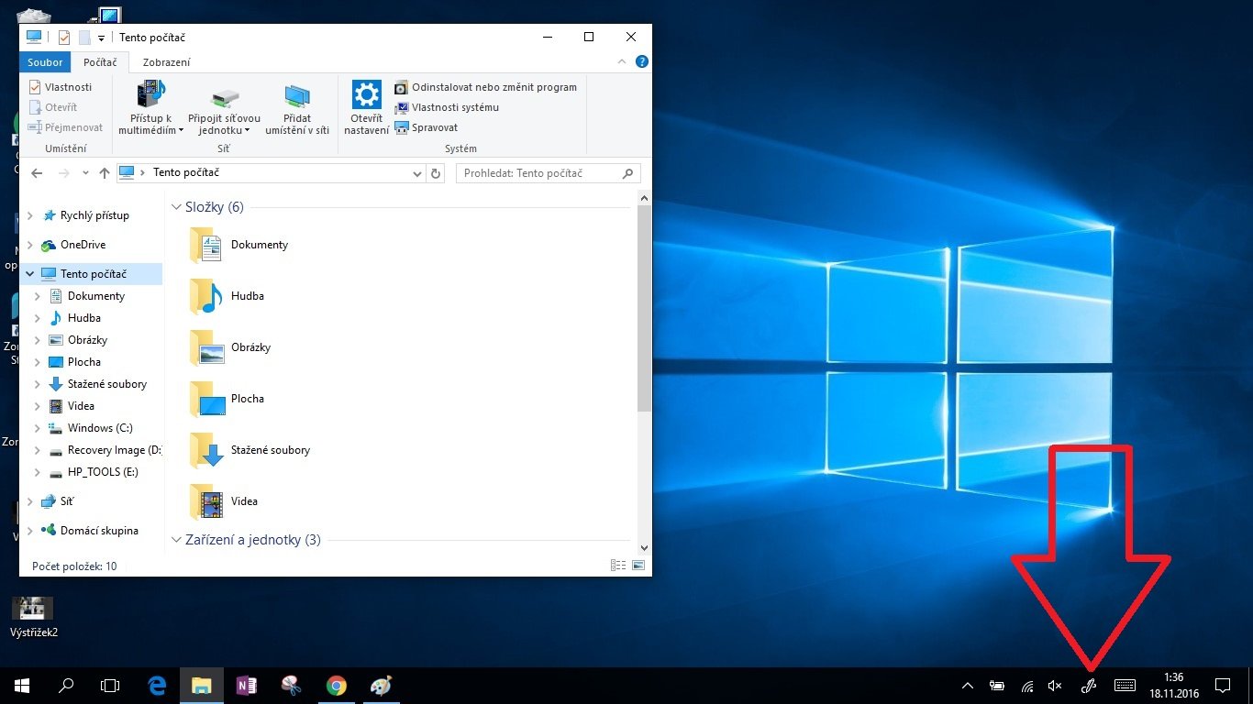Image resolution: width=1253 pixels, height=704 pixels.
Task: Open Explorer help question mark icon
Action: point(642,62)
